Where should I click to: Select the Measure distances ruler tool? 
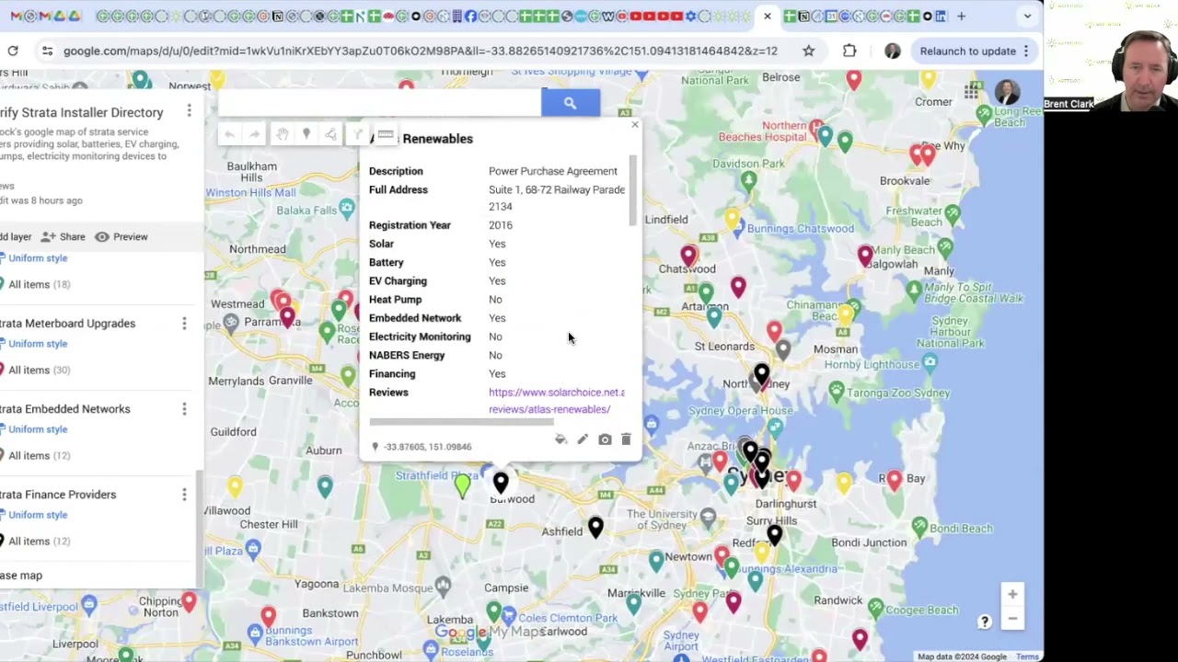(386, 135)
